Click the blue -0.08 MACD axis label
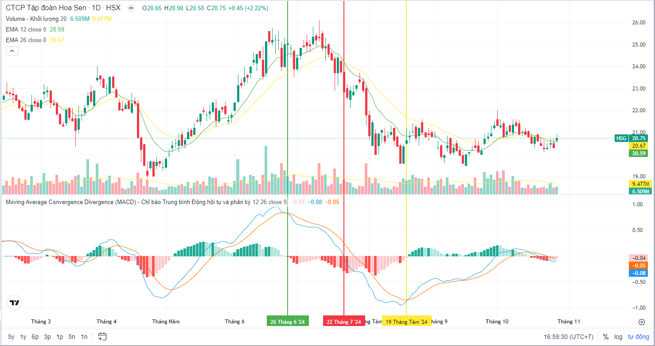 (639, 273)
